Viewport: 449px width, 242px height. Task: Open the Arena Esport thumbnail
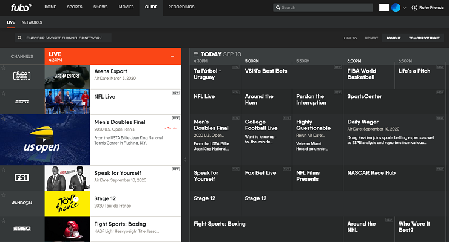(67, 77)
